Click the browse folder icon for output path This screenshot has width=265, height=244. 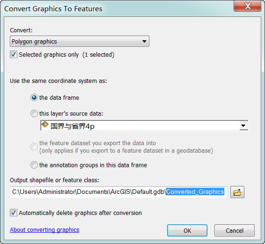(x=237, y=192)
